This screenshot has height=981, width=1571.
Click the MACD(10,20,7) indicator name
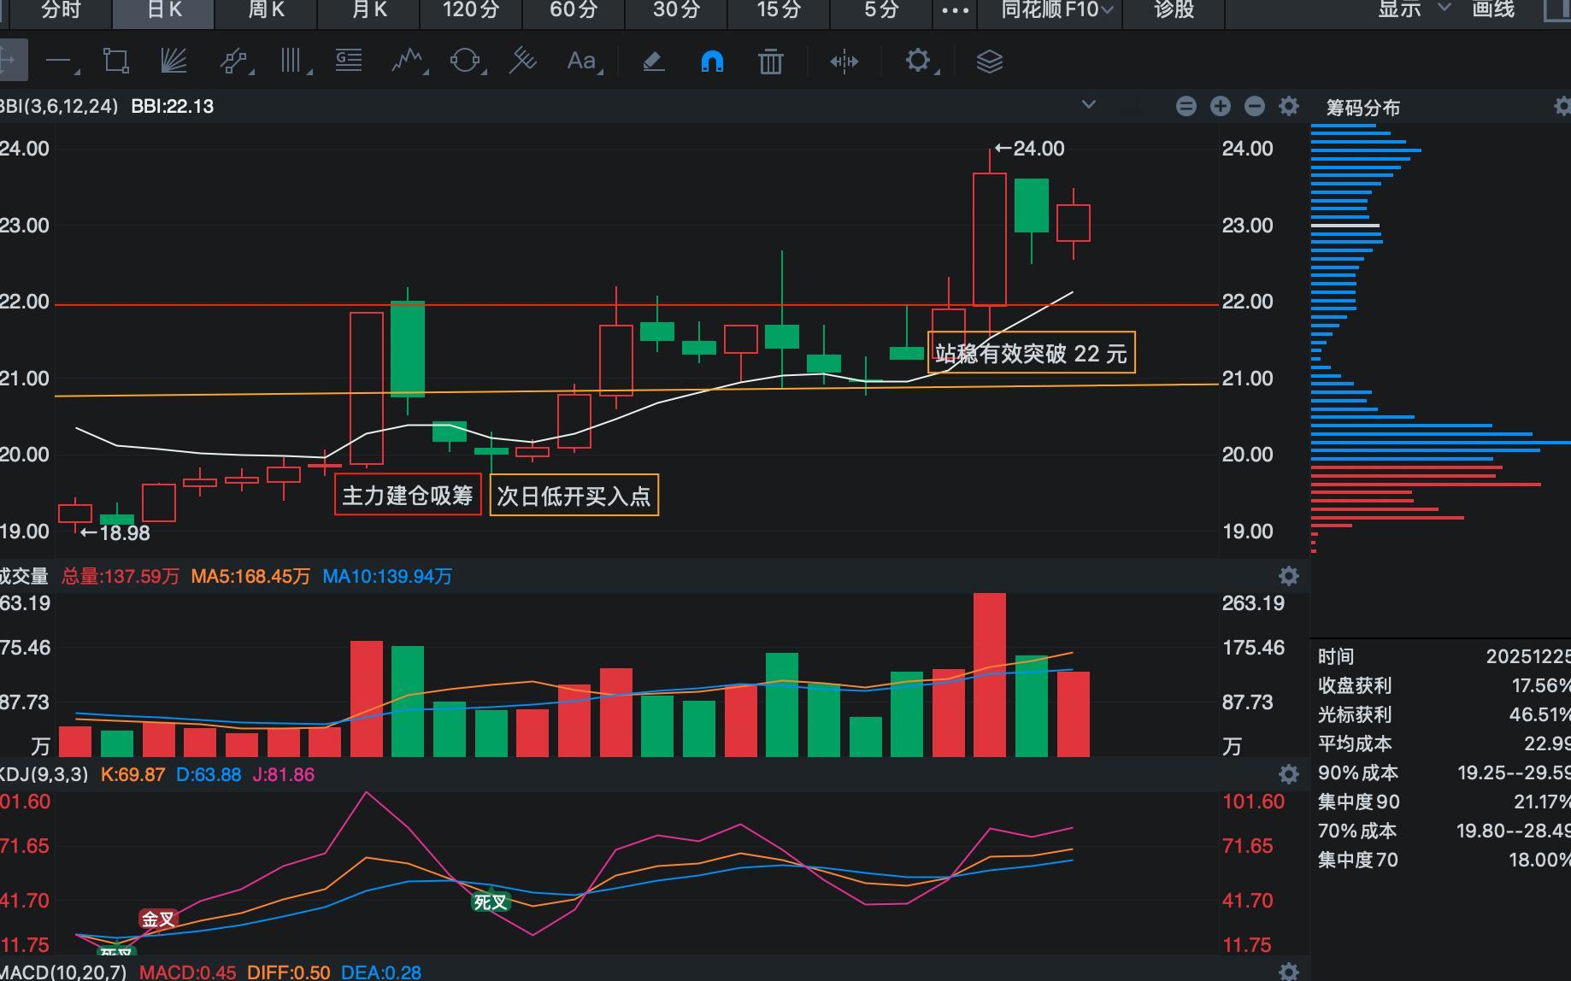click(x=63, y=972)
